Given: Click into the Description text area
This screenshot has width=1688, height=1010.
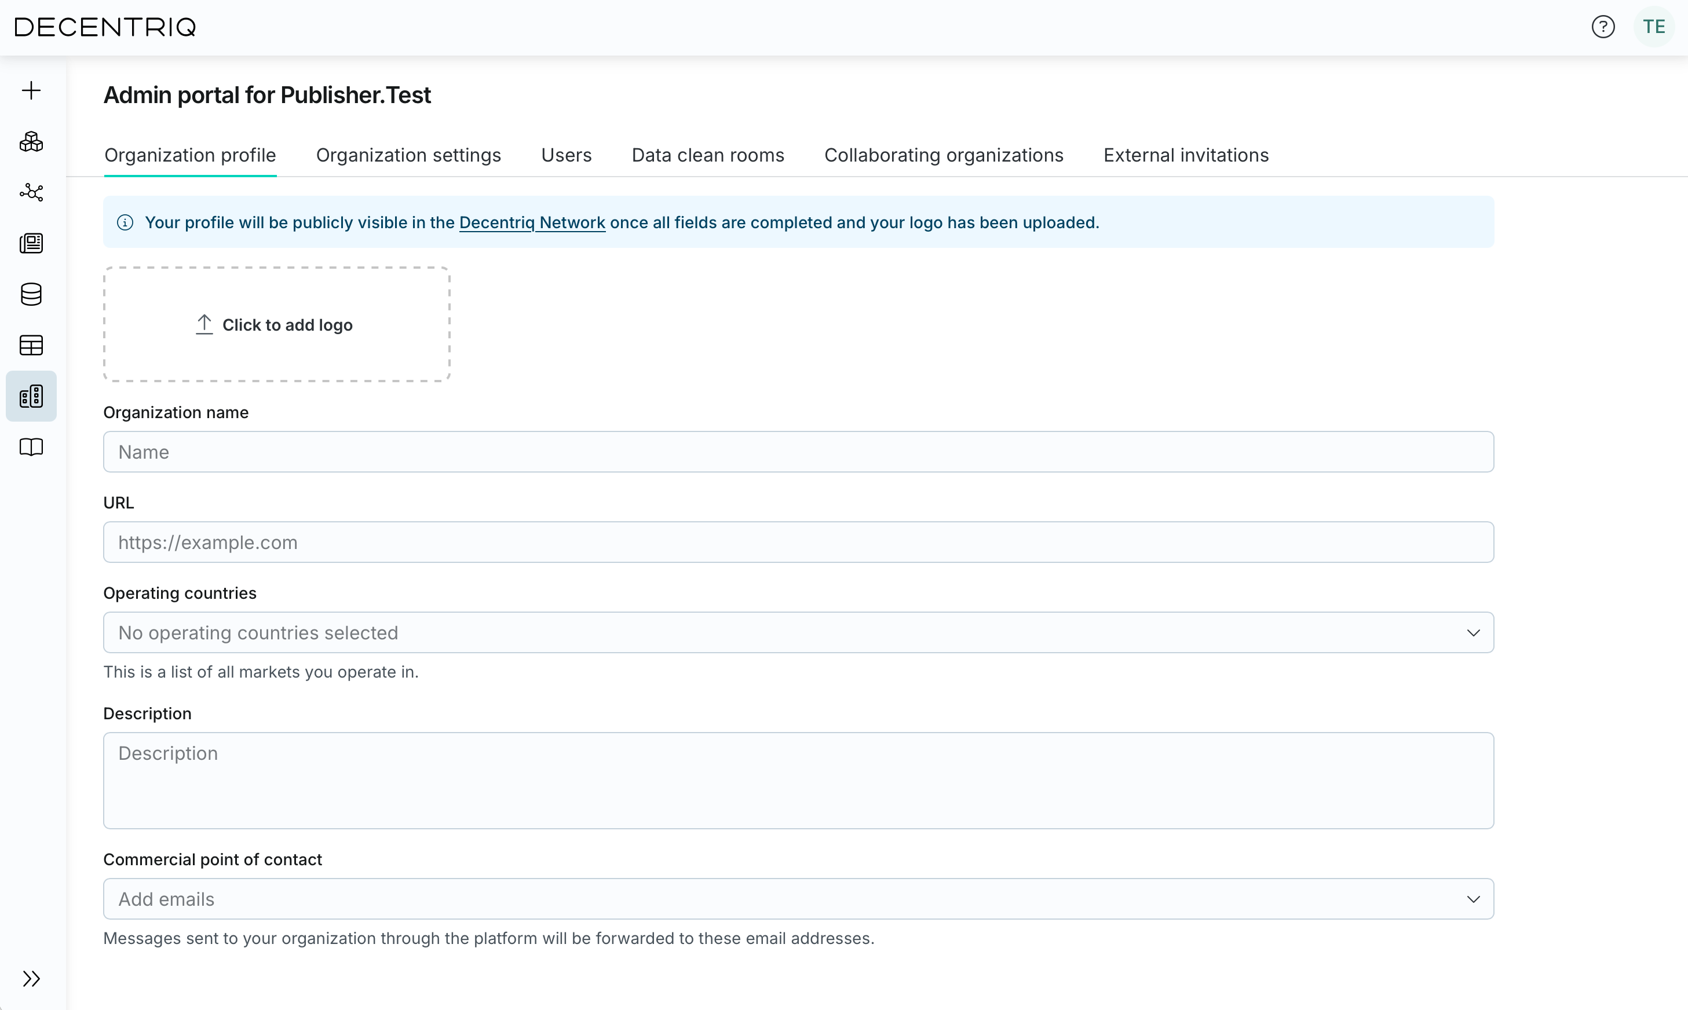Looking at the screenshot, I should [x=798, y=780].
